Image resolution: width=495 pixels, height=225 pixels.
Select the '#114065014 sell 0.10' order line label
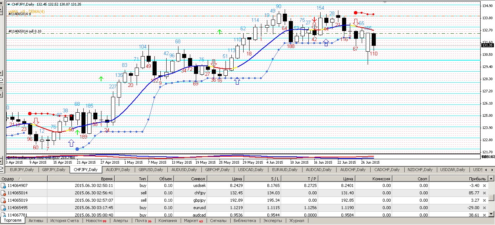pos(25,32)
